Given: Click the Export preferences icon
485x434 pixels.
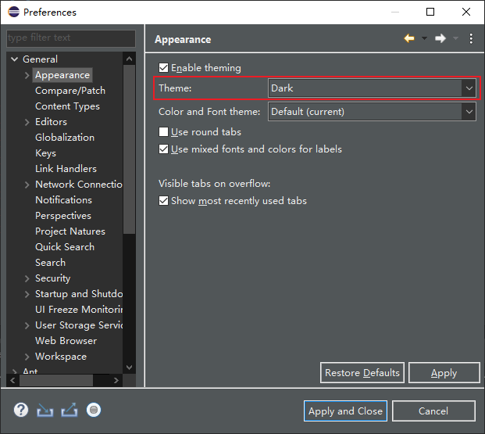Looking at the screenshot, I should point(70,410).
